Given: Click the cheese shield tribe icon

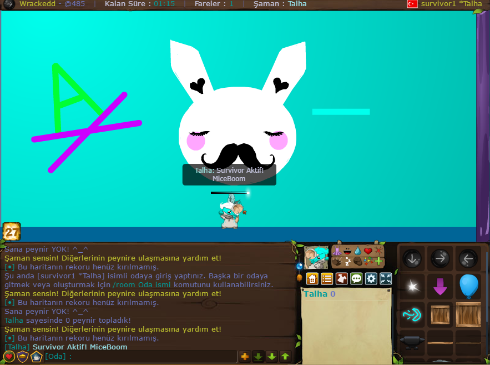Looking at the screenshot, I should tap(23, 356).
